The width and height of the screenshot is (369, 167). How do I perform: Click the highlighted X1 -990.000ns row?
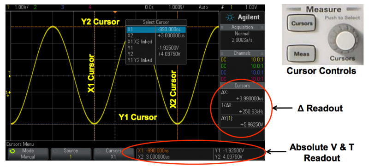156,29
